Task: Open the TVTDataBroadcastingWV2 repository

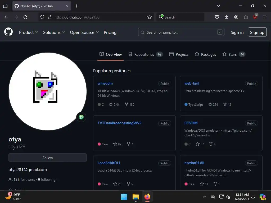Action: (119, 123)
